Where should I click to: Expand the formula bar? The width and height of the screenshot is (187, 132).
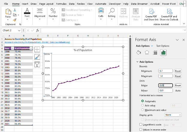[x=185, y=30]
